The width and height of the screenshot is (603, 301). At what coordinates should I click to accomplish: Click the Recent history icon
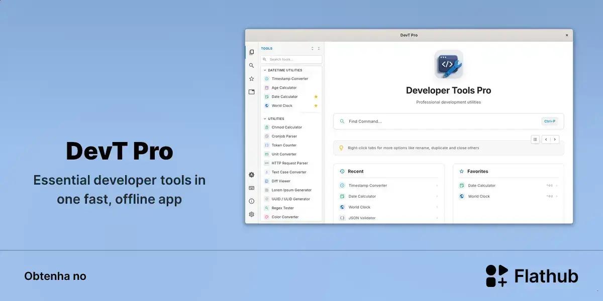point(342,172)
